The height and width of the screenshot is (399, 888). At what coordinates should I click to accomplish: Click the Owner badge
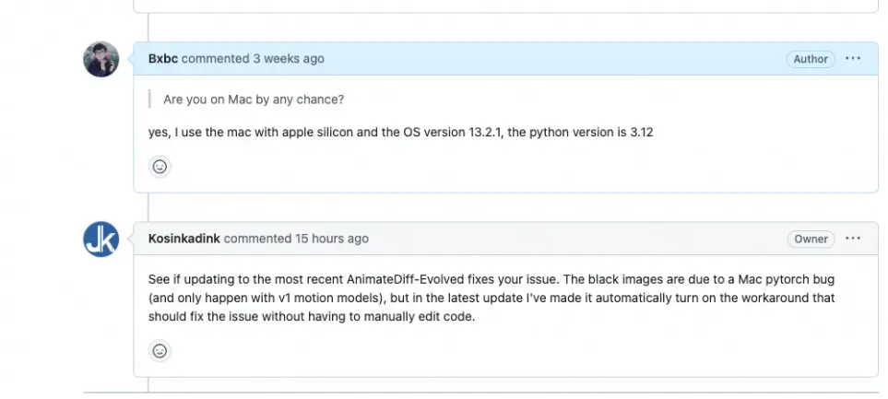pos(811,239)
